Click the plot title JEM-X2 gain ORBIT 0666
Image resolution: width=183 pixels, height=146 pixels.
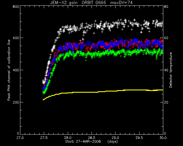(78, 3)
